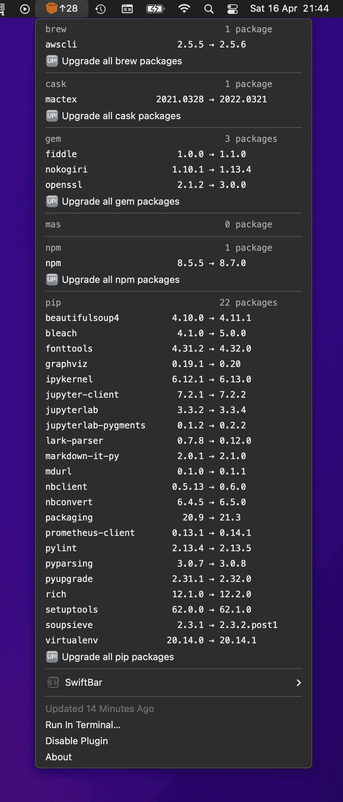Click the play circle menu bar icon
Viewport: 343px width, 802px height.
click(x=25, y=9)
